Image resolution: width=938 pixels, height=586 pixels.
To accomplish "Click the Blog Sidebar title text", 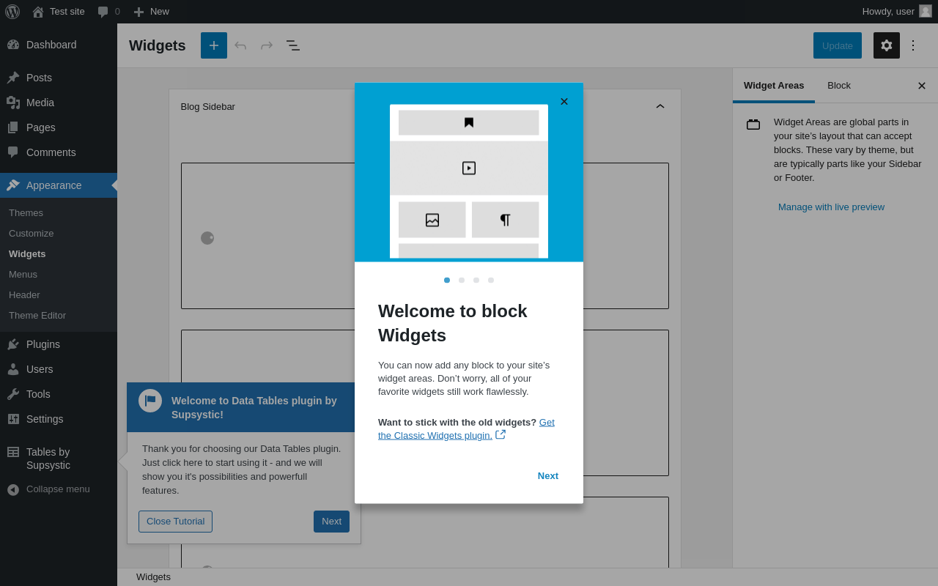I will [208, 107].
